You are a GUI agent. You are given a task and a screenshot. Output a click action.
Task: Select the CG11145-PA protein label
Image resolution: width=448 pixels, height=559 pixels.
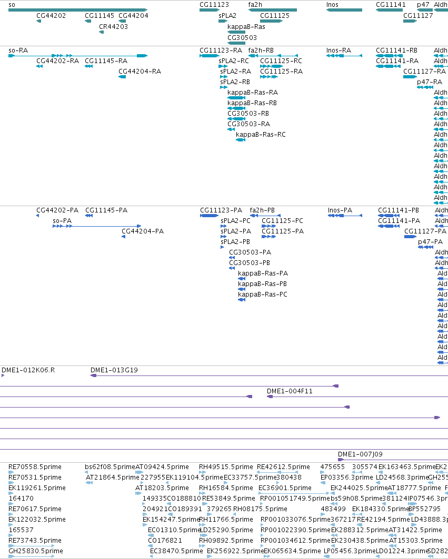click(106, 210)
